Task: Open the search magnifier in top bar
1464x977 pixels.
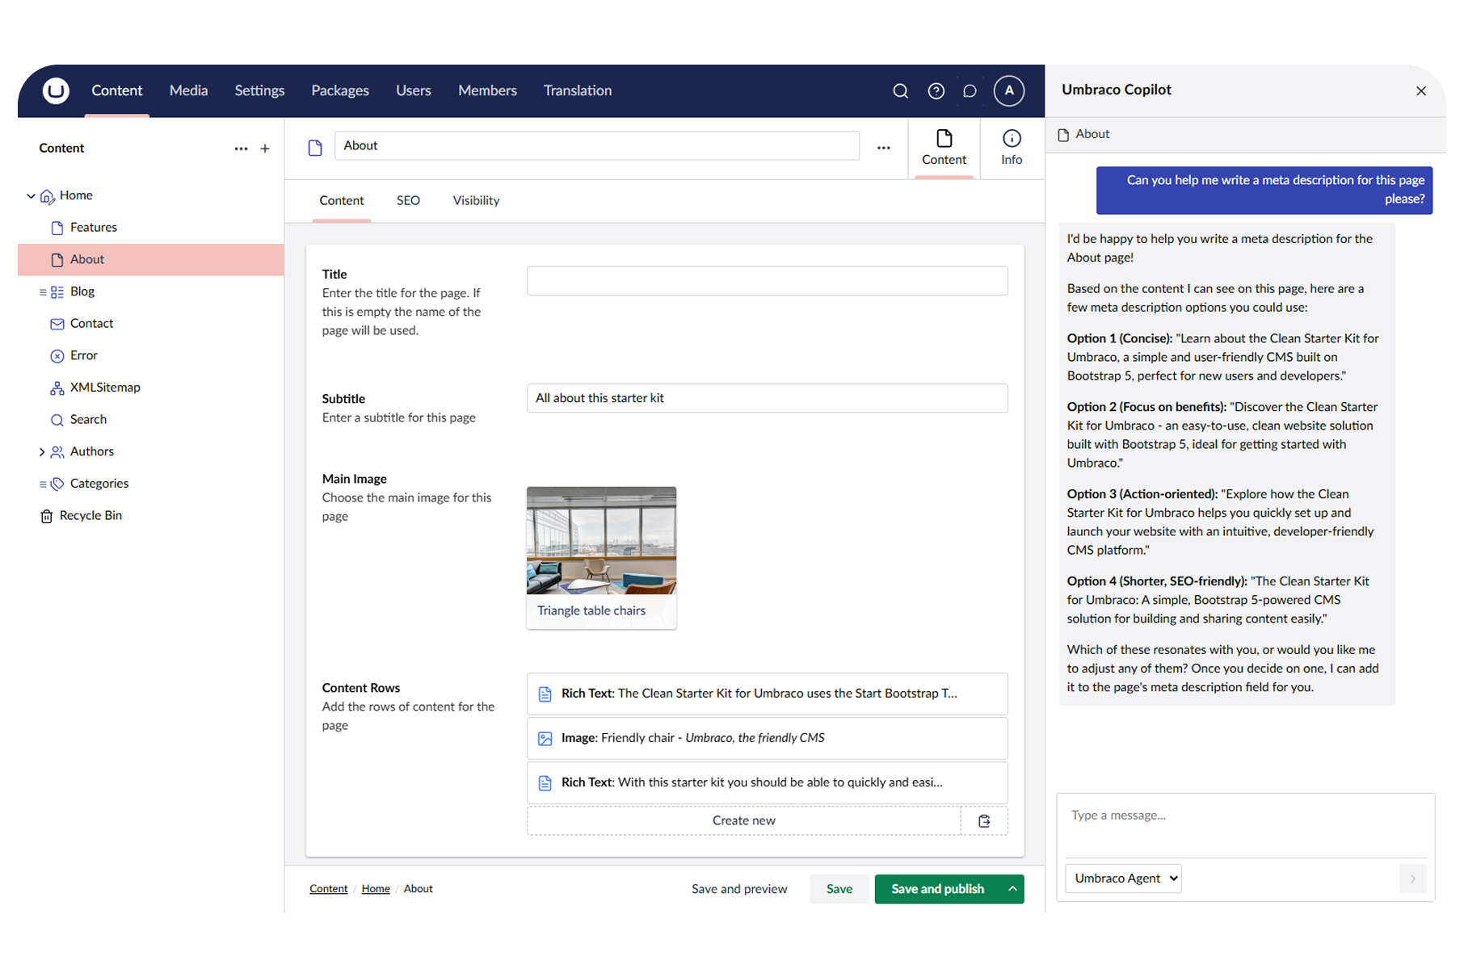Action: (x=900, y=91)
